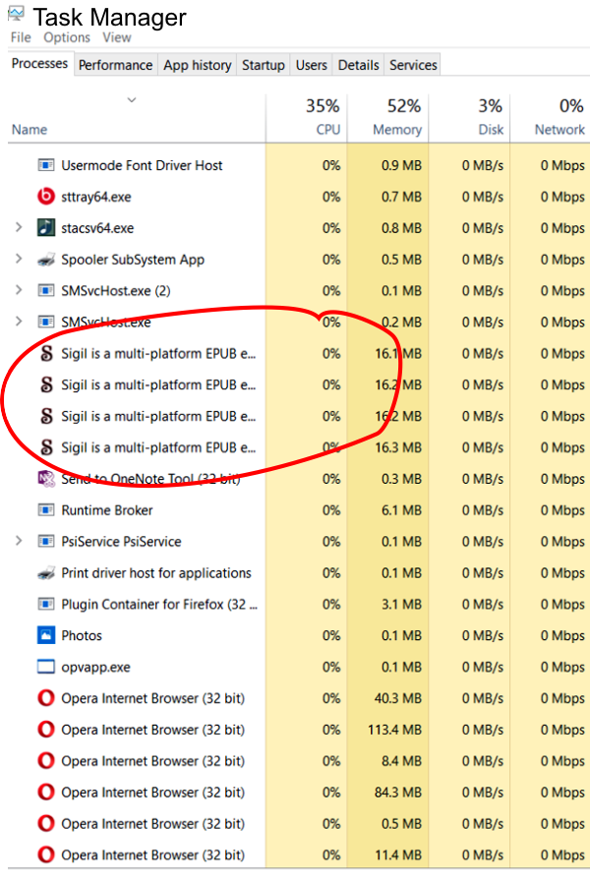Click the Opera icon using 11.4 MB
Viewport: 590px width, 884px height.
pos(45,855)
